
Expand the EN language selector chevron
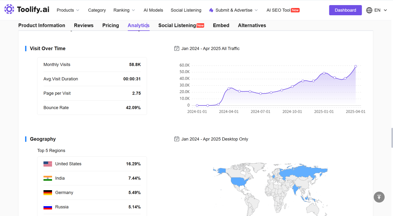[x=385, y=10]
